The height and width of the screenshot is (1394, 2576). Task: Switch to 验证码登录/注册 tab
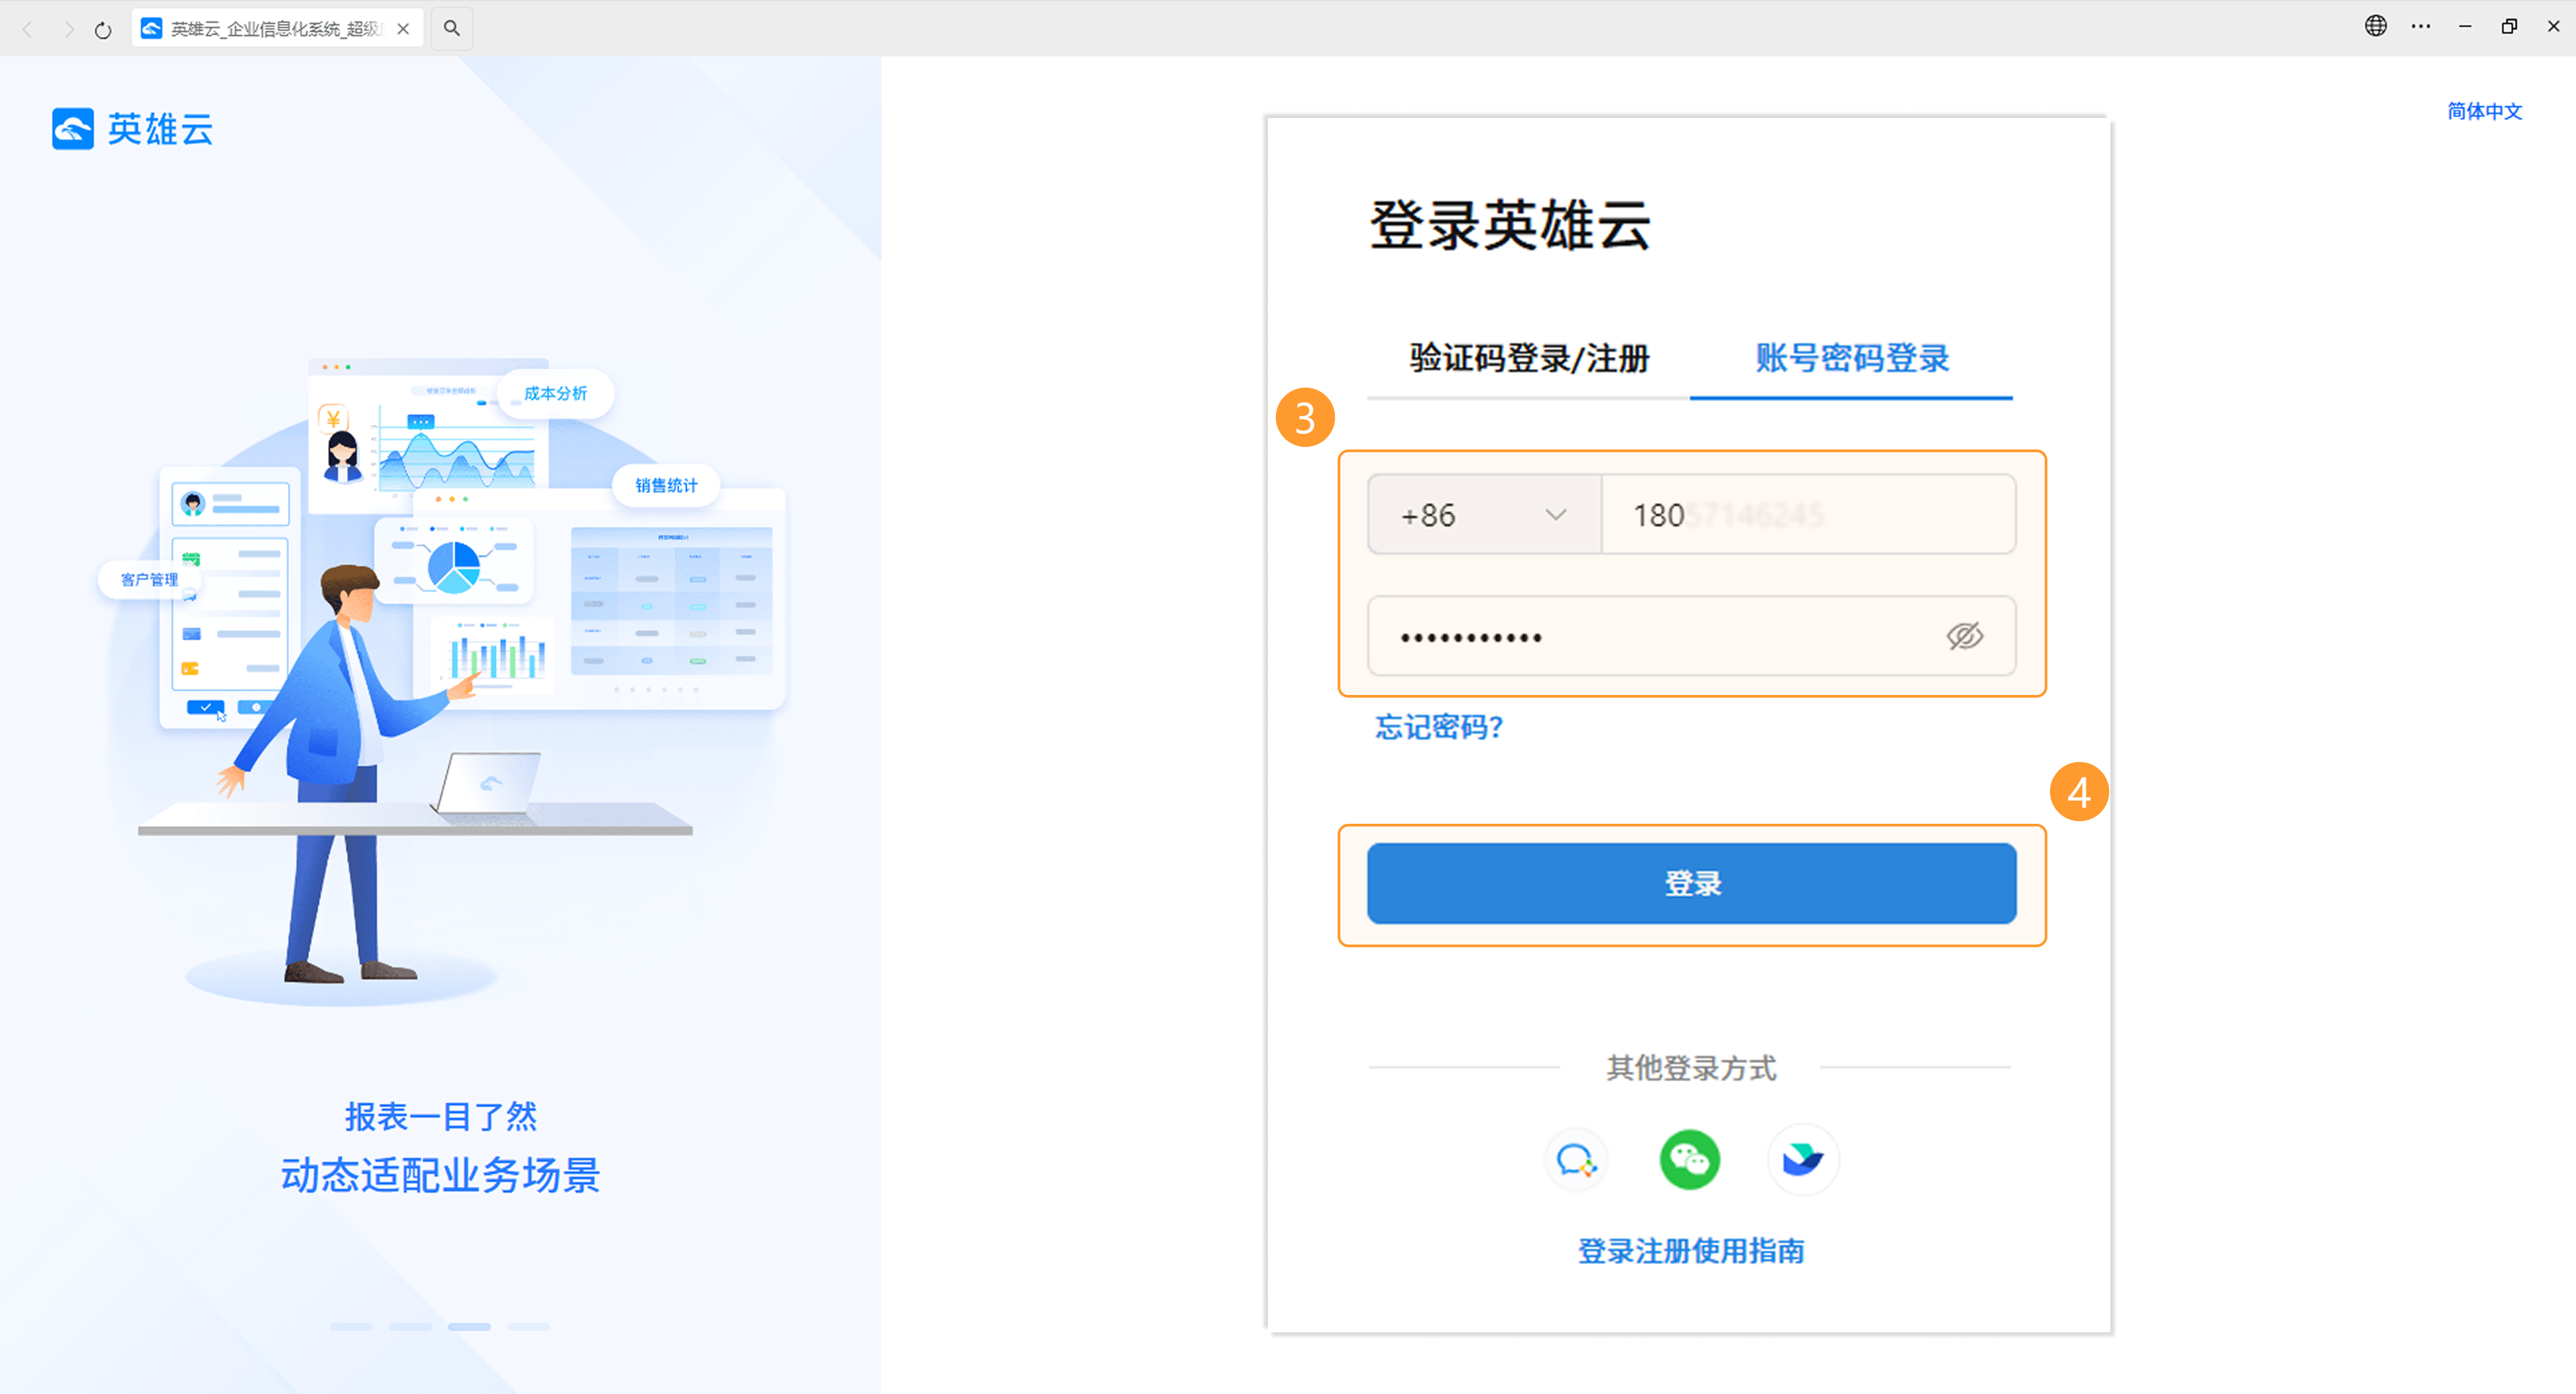[1529, 358]
